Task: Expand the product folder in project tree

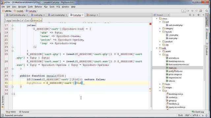Action: [x=160, y=42]
